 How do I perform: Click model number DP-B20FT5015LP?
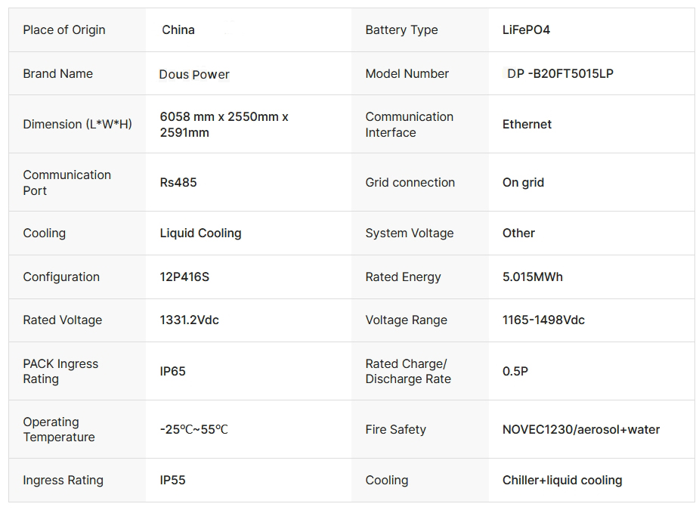[x=560, y=74]
